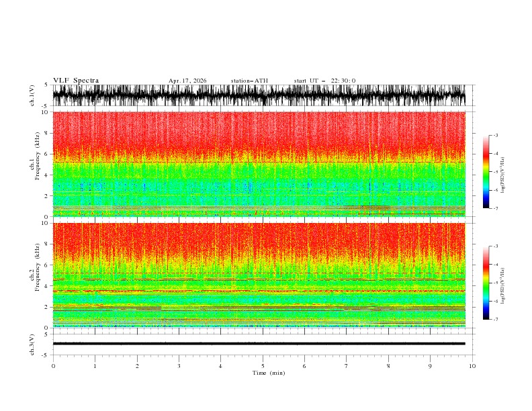Click the ch.3(V) axis label
Viewport: 532px width, 411px height.
pos(32,345)
